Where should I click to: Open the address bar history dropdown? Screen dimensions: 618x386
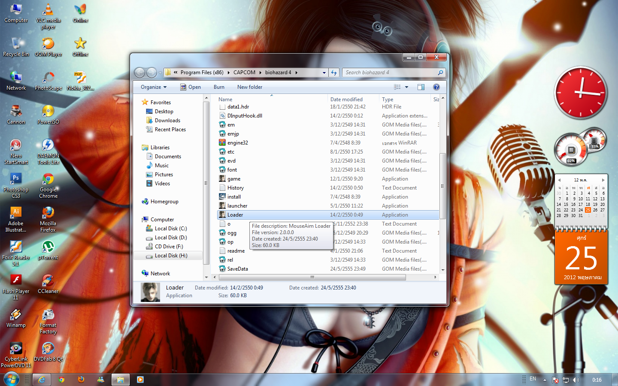click(324, 72)
